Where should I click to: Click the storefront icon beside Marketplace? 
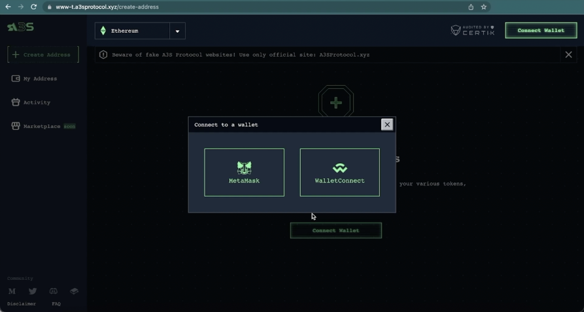[16, 126]
